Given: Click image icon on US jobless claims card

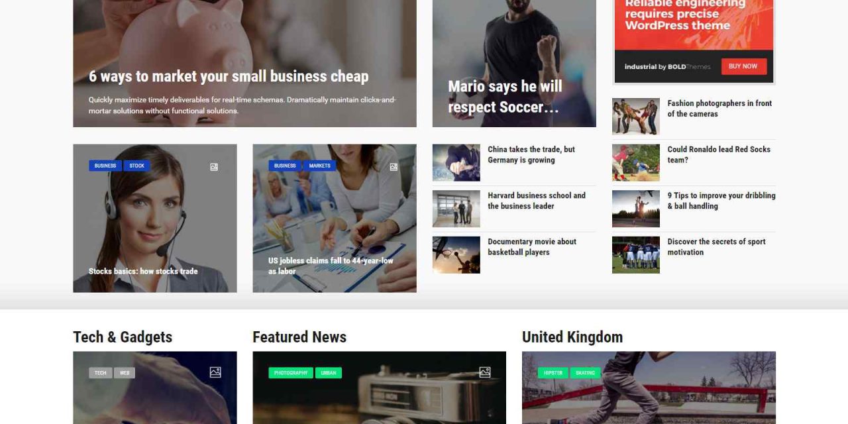Looking at the screenshot, I should tap(394, 167).
